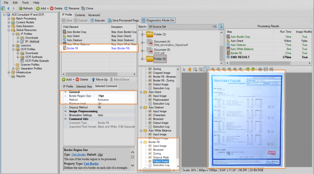314x174 pixels.
Task: Expand the Border Region Size property
Action: point(66,96)
